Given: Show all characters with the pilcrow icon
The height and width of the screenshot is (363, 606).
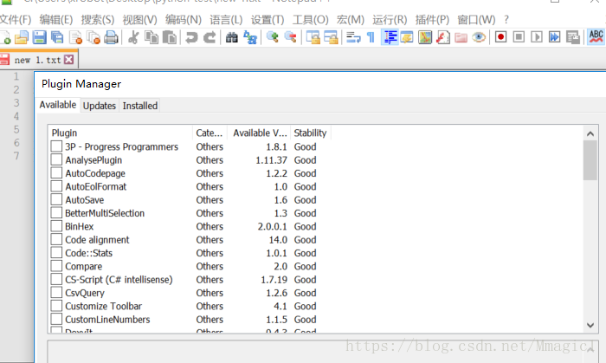Looking at the screenshot, I should pos(371,37).
